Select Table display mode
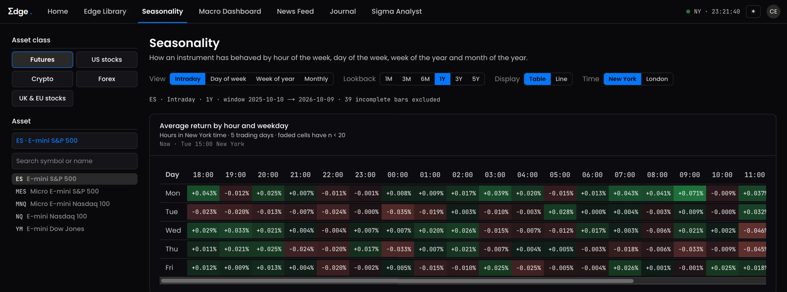 point(537,79)
